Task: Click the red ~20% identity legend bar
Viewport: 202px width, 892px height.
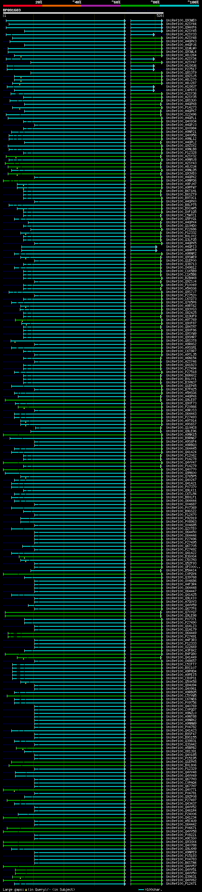Action: tap(22, 6)
